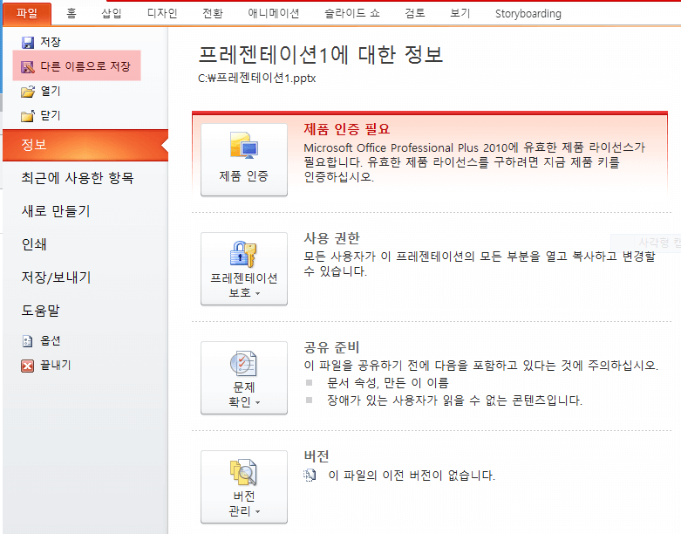The width and height of the screenshot is (681, 534).
Task: Click the 사용 권한 heading
Action: click(x=332, y=238)
